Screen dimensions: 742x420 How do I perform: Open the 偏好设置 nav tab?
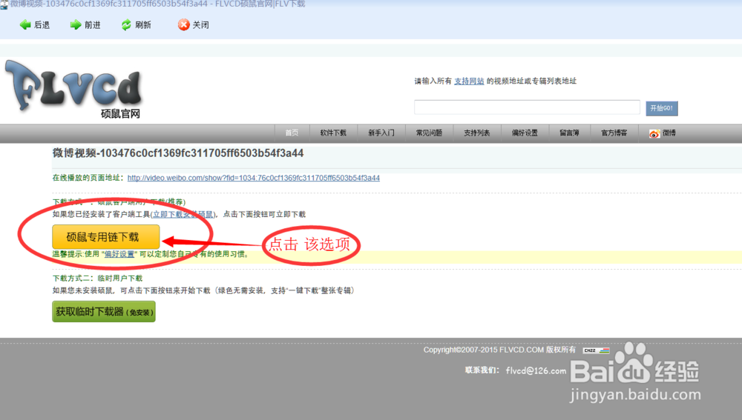[x=525, y=133]
